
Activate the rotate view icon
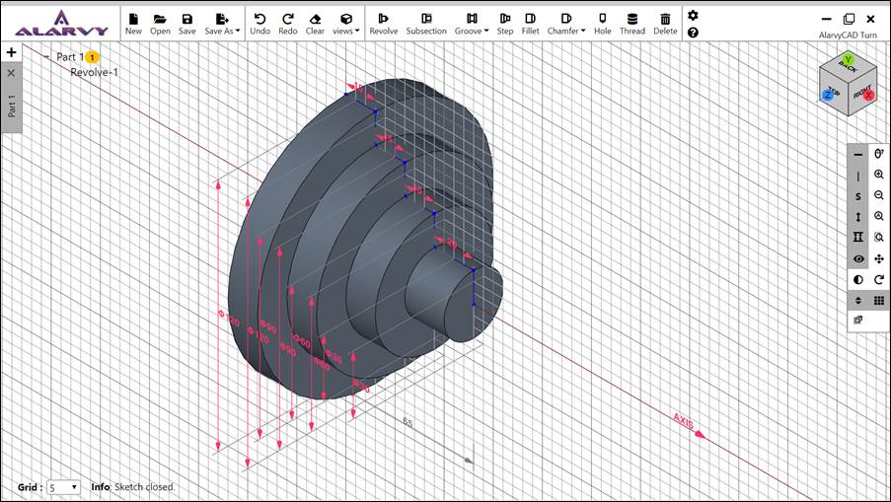click(878, 279)
